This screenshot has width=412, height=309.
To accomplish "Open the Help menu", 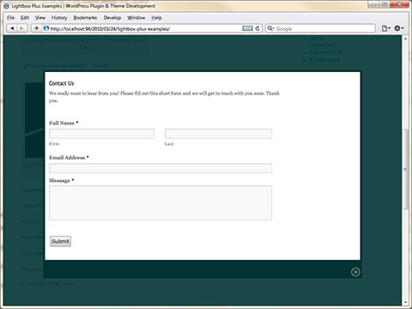I will point(156,18).
